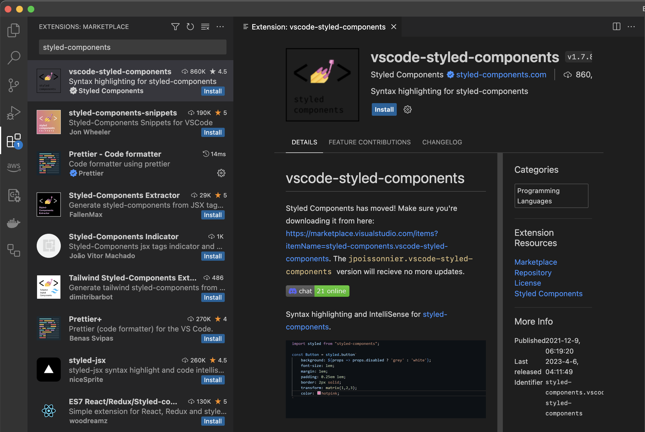Clear extensions search results
Viewport: 645px width, 432px height.
[x=205, y=27]
